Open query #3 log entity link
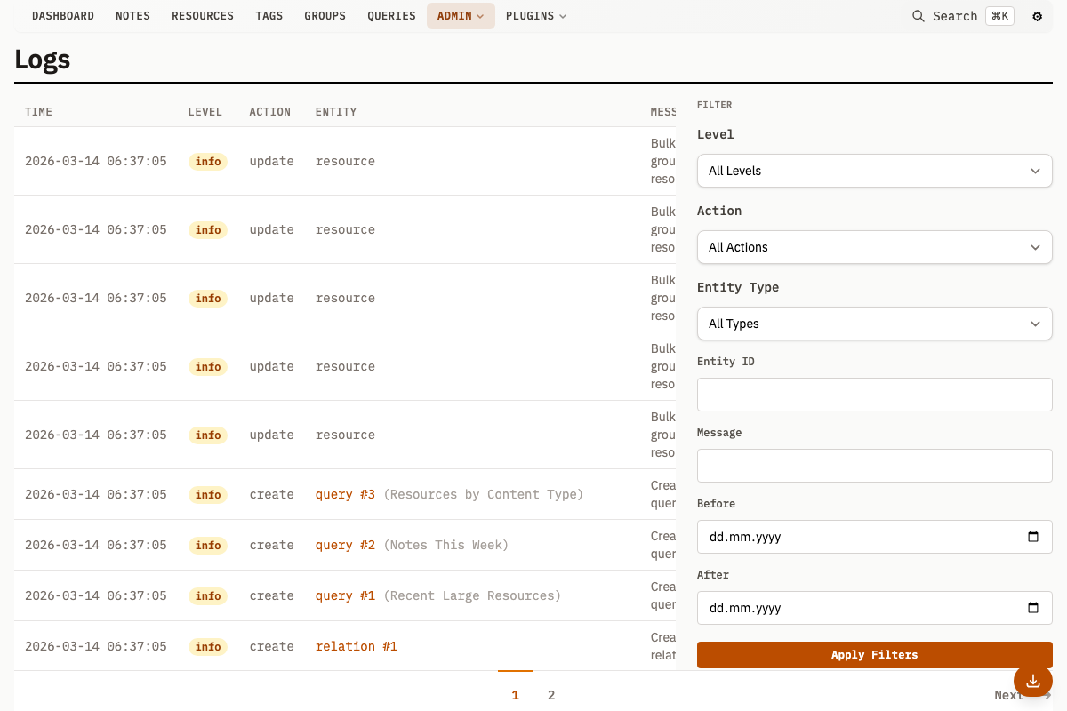Screen dimensions: 1067x711 pyautogui.click(x=345, y=494)
